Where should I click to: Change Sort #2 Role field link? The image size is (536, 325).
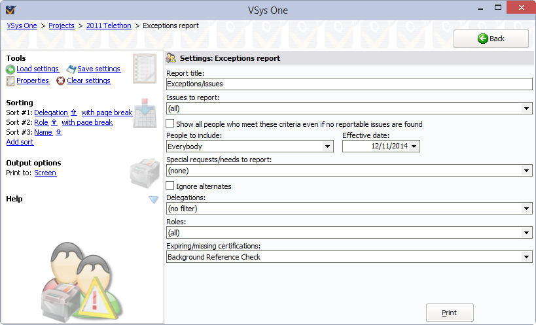(41, 122)
